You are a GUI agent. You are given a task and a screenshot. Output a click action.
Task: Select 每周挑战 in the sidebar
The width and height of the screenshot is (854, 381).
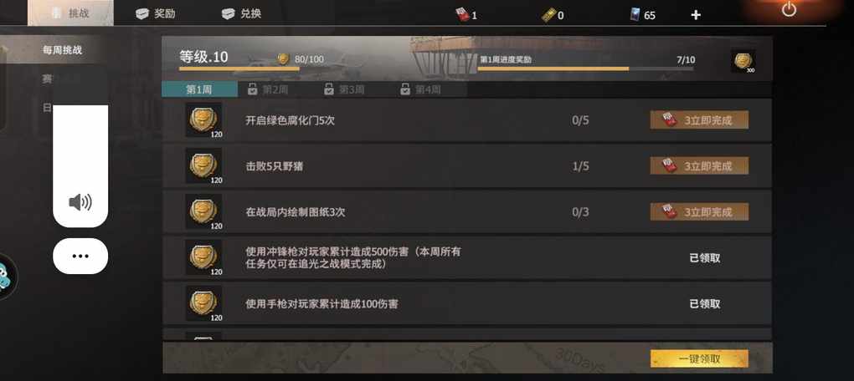(x=62, y=50)
